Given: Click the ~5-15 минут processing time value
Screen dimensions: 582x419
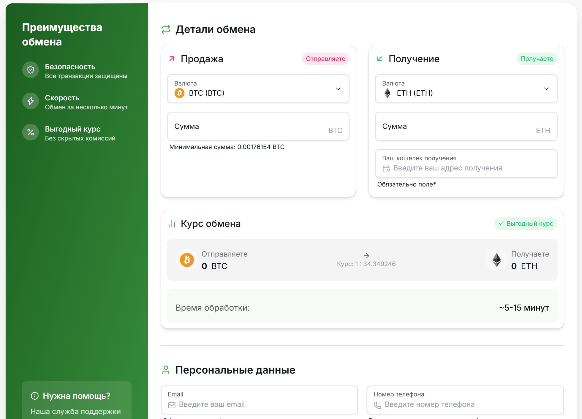Looking at the screenshot, I should coord(524,308).
